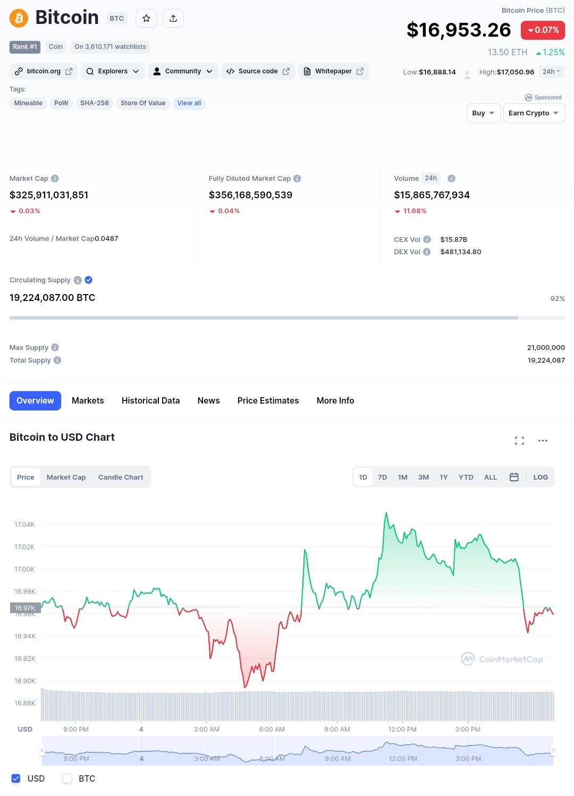The height and width of the screenshot is (796, 574).
Task: Click the right handle of chart range navigator
Action: tap(553, 751)
